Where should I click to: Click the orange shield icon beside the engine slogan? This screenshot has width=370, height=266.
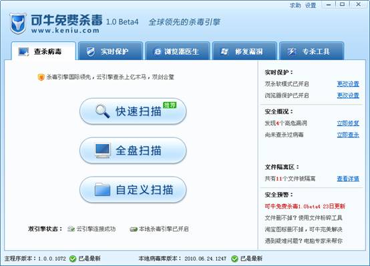(41, 77)
